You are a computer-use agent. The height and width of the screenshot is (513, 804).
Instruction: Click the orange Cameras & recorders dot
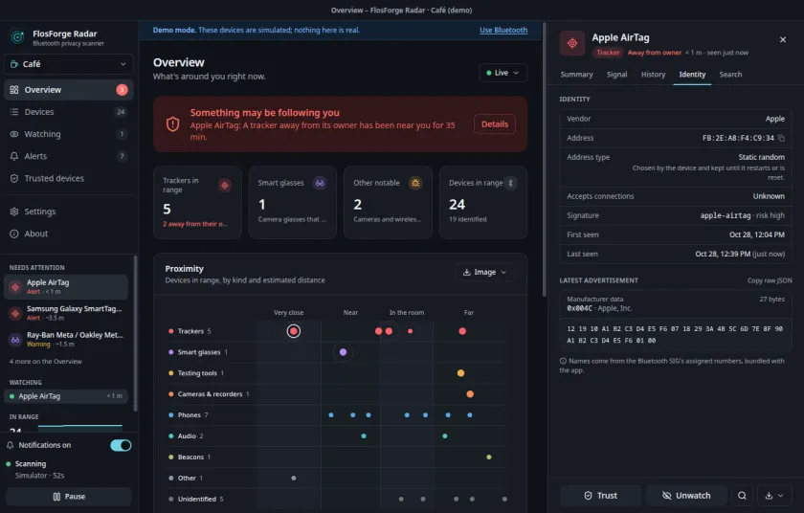470,394
